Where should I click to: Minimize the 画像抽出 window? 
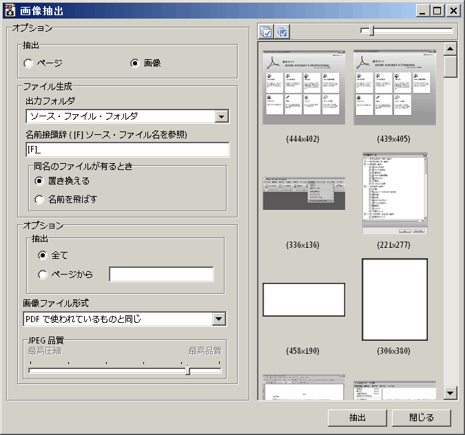point(422,11)
